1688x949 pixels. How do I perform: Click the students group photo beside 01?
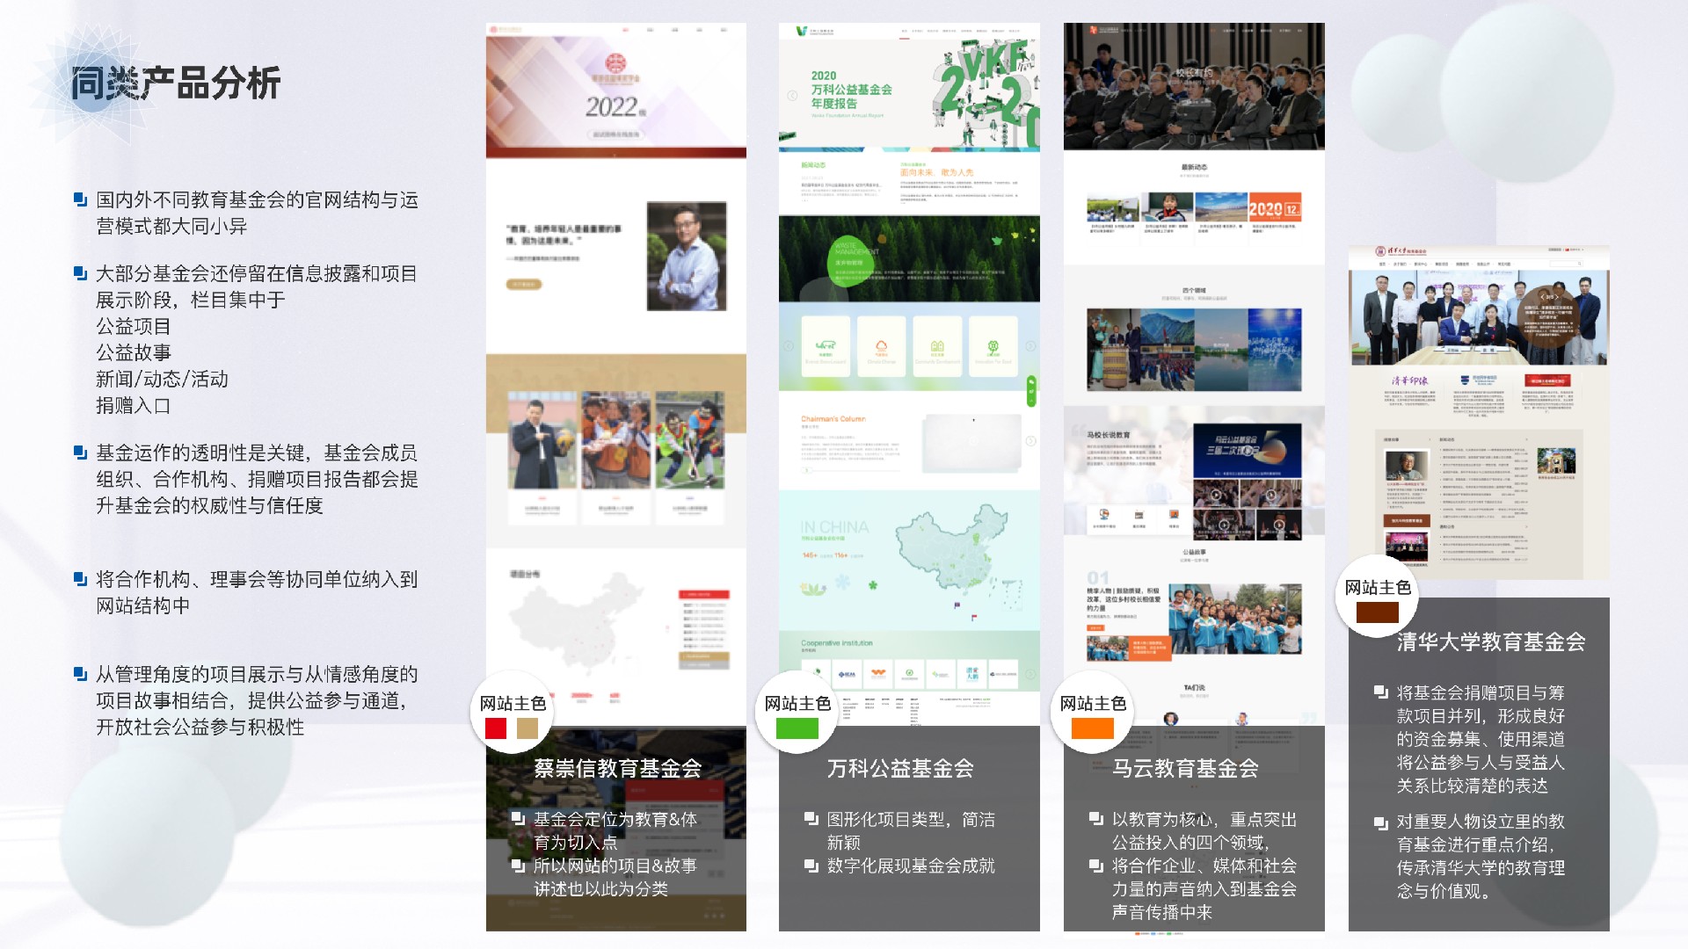(x=1235, y=619)
